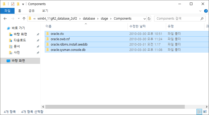Expand the hidden path double-chevron in address bar
Screen dimensions: 209x115
click(34, 19)
